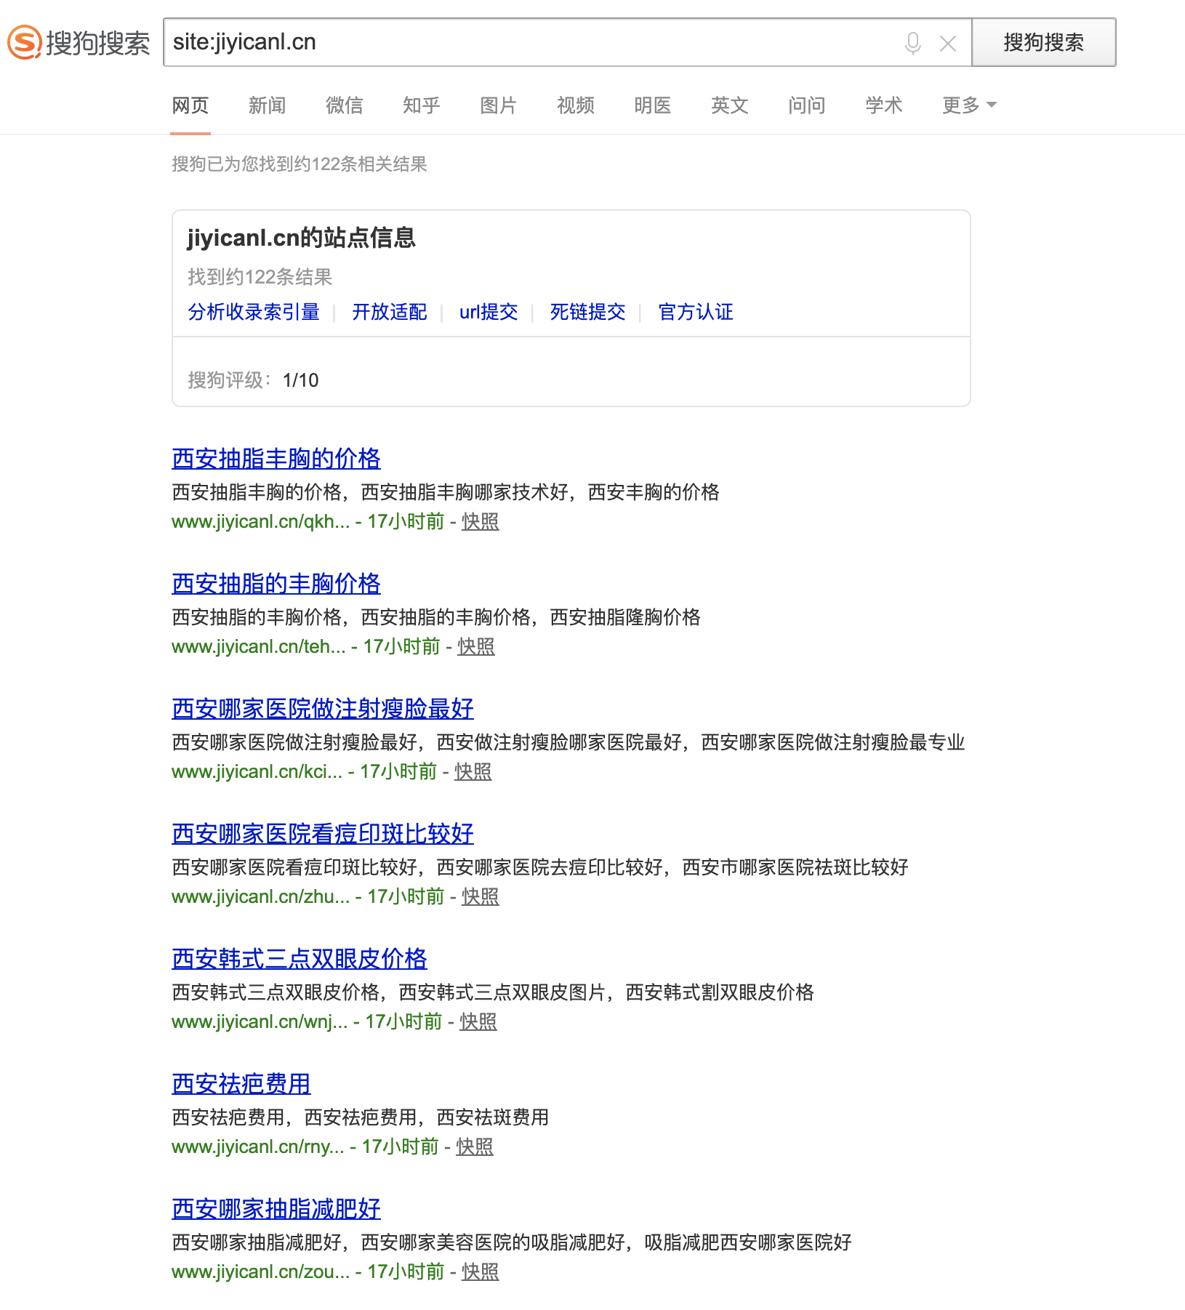Open result 西安抽脂的丰胸价格
The width and height of the screenshot is (1185, 1310).
[276, 584]
